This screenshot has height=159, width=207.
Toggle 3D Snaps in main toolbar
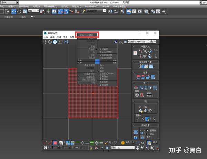coord(61,11)
